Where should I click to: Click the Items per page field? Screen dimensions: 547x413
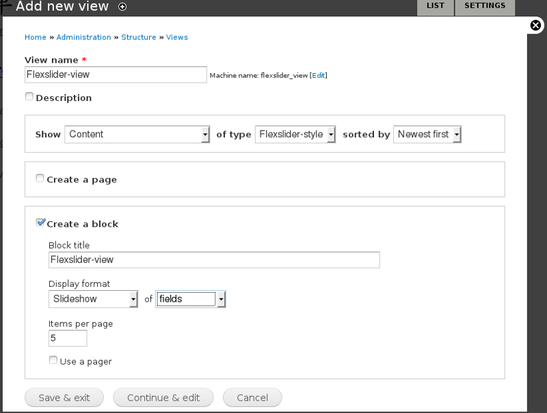point(68,339)
